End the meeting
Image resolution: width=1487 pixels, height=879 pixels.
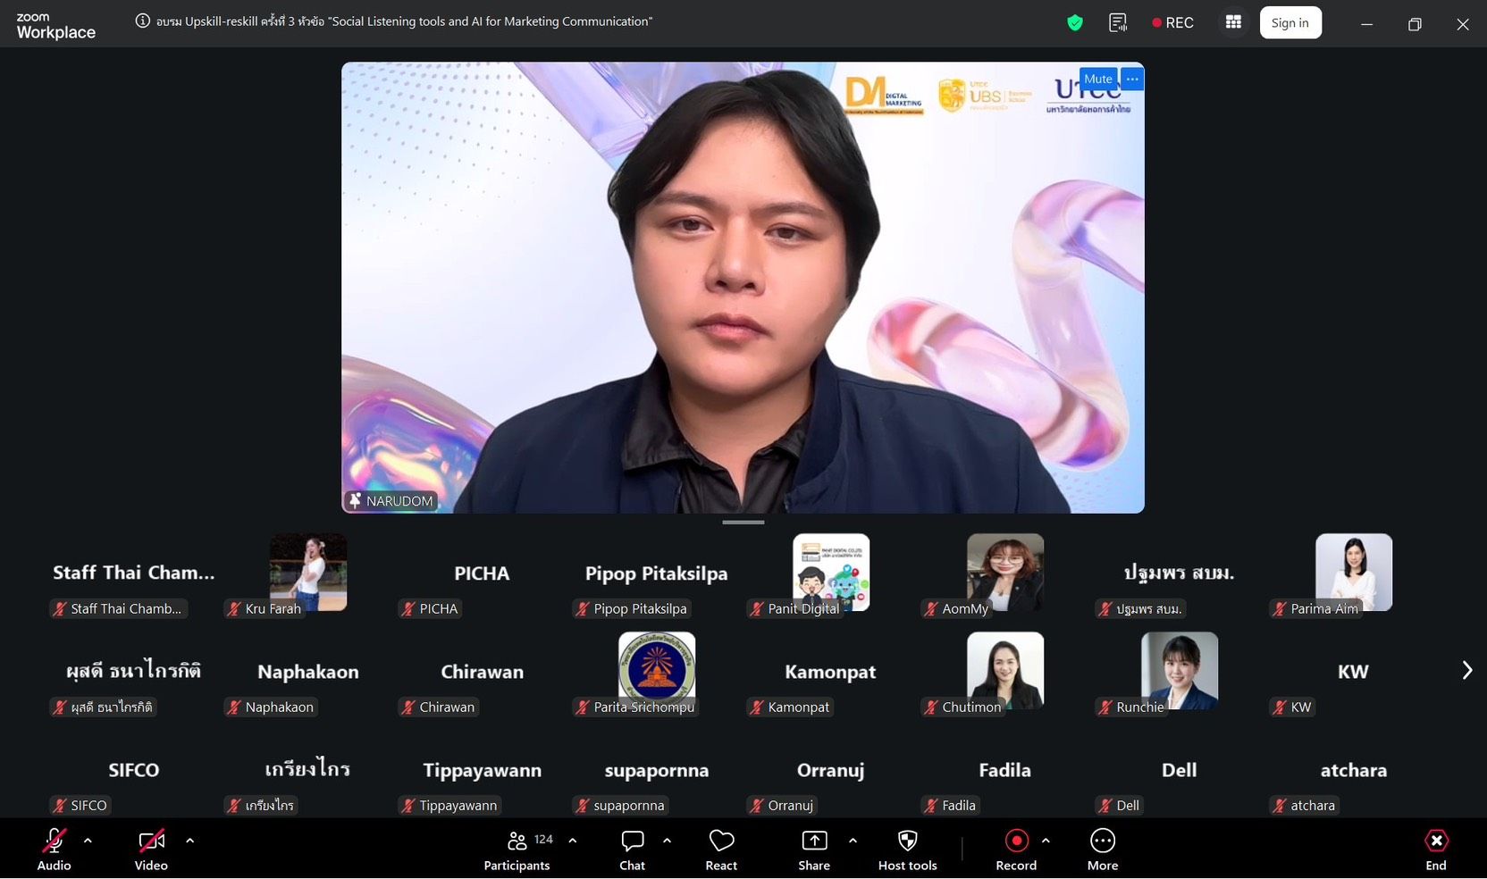pos(1436,850)
